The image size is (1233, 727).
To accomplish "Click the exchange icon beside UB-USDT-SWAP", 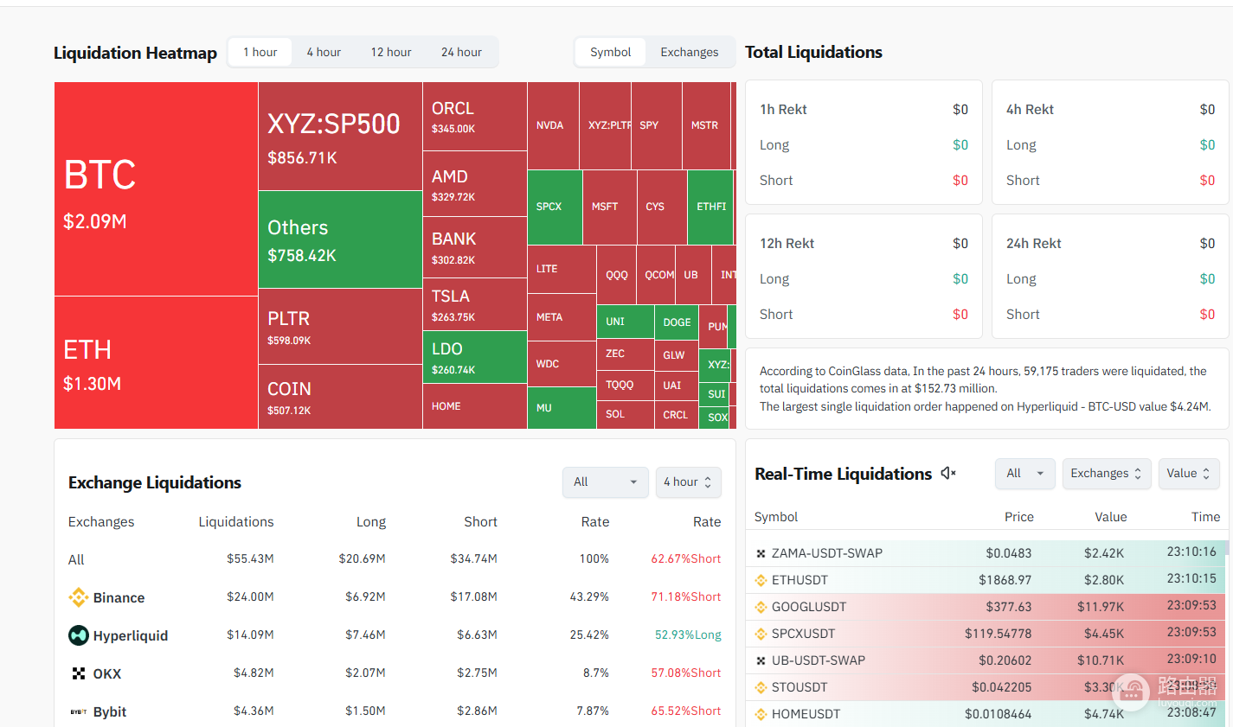I will tap(761, 660).
